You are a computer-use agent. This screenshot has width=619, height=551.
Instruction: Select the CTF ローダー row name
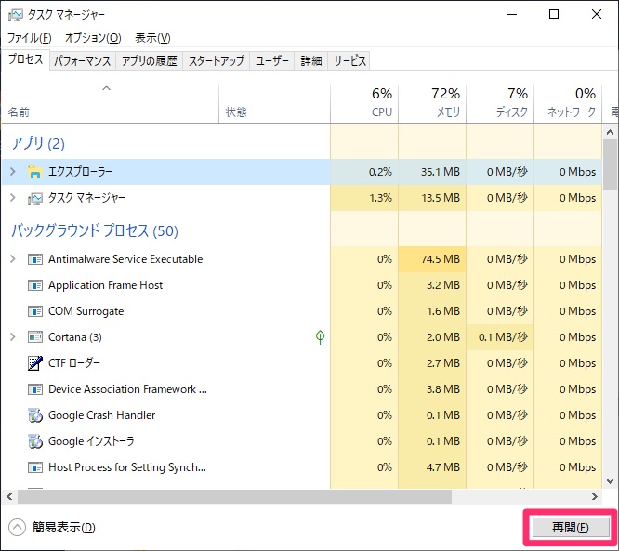click(x=74, y=363)
